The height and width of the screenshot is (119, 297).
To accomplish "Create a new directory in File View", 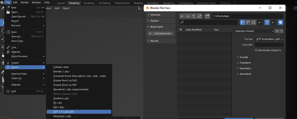I will tap(208, 16).
